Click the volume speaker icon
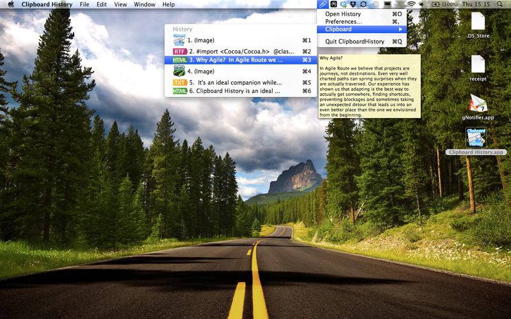The width and height of the screenshot is (511, 319). coord(422,4)
